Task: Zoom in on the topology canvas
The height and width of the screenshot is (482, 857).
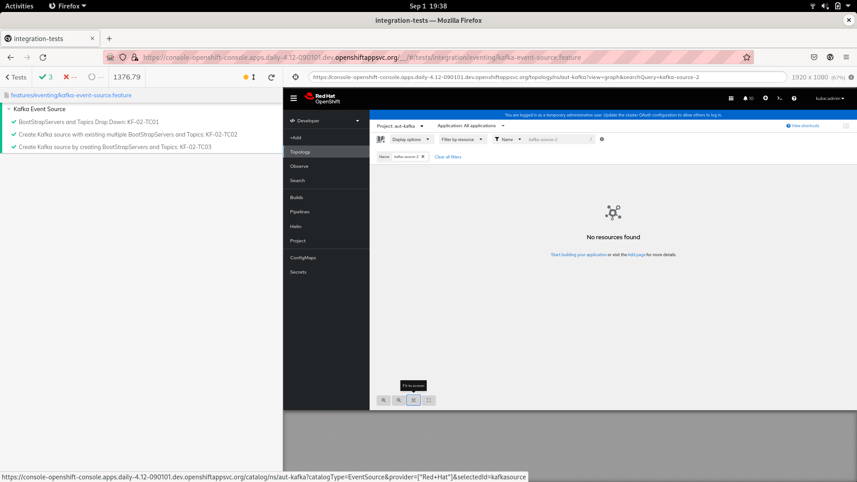Action: click(383, 400)
